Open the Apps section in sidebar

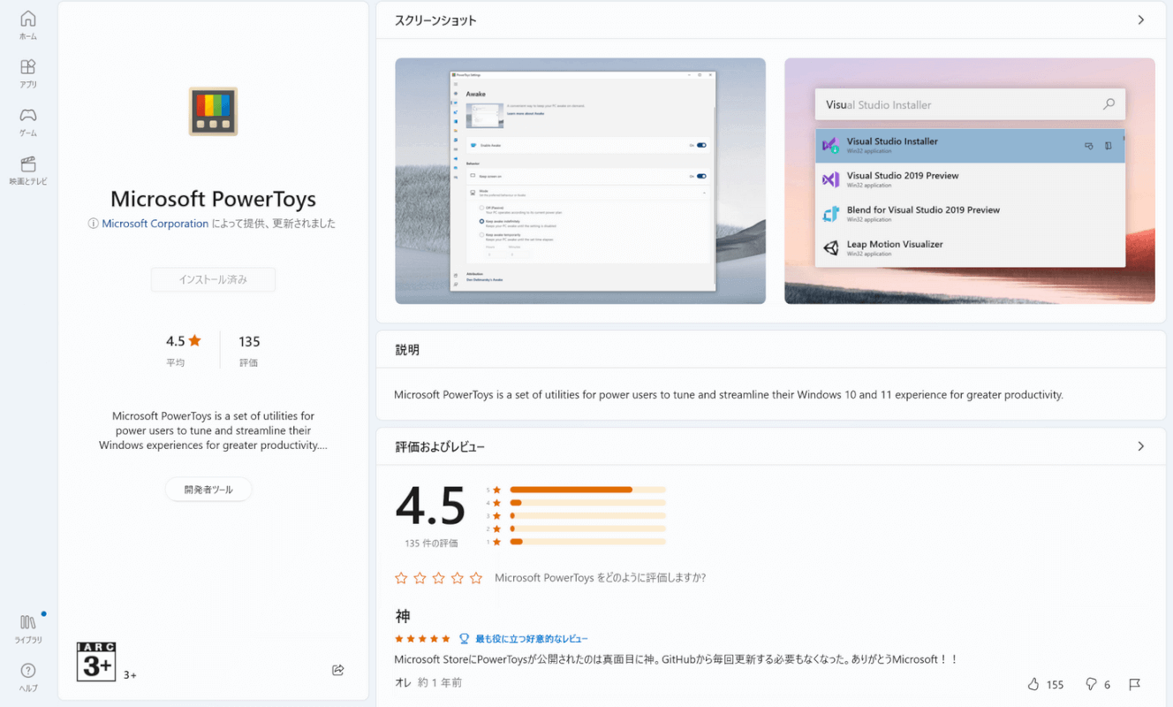[28, 73]
